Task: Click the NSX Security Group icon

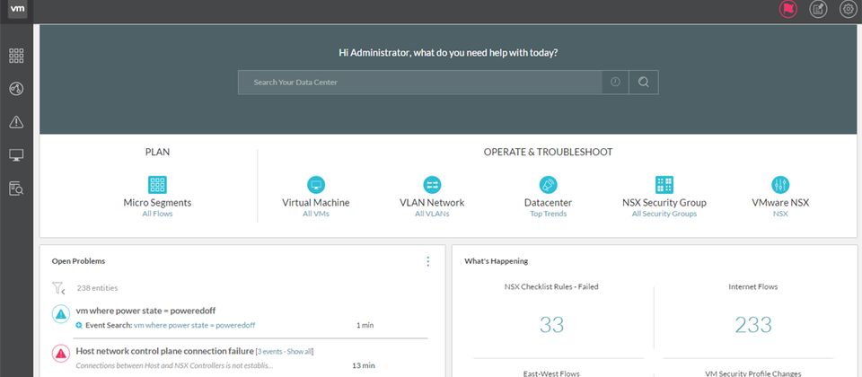Action: (x=664, y=185)
